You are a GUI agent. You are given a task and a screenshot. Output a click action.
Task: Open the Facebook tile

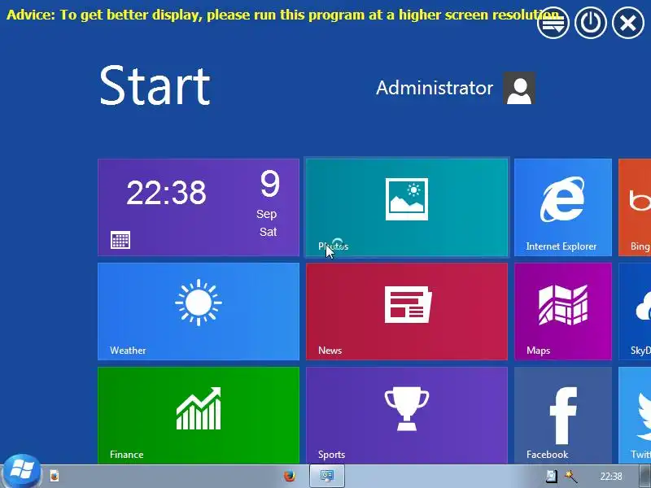[562, 416]
